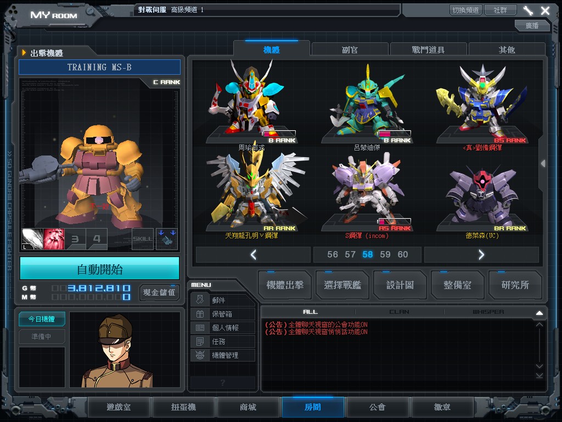Viewport: 562px width, 422px height.
Task: Open the 徽章 badges page
Action: coord(442,407)
